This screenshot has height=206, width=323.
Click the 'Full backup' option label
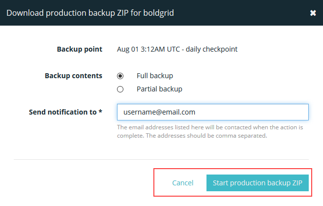pos(154,76)
